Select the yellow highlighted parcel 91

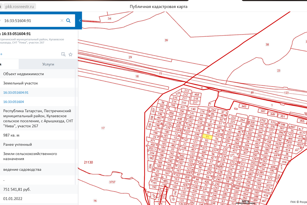(x=207, y=136)
